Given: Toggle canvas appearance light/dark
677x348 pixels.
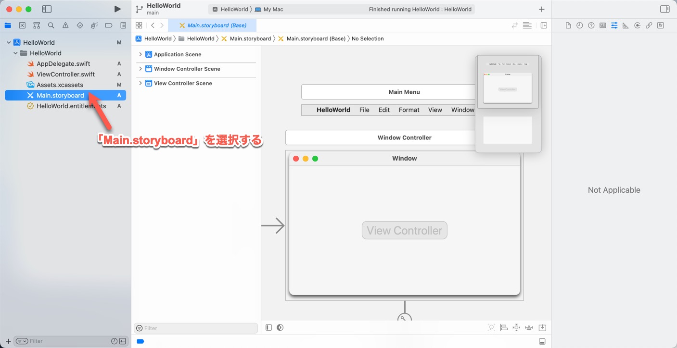Looking at the screenshot, I should tap(280, 327).
